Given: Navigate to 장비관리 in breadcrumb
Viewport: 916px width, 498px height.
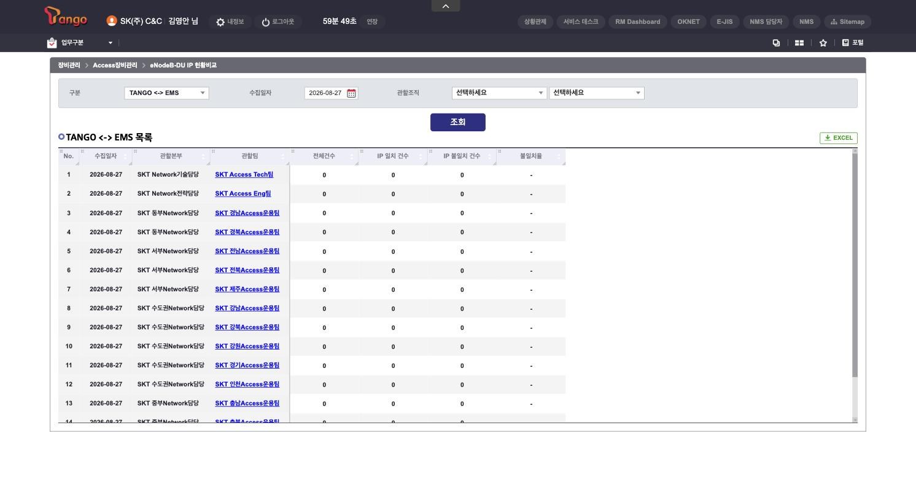Looking at the screenshot, I should [69, 66].
